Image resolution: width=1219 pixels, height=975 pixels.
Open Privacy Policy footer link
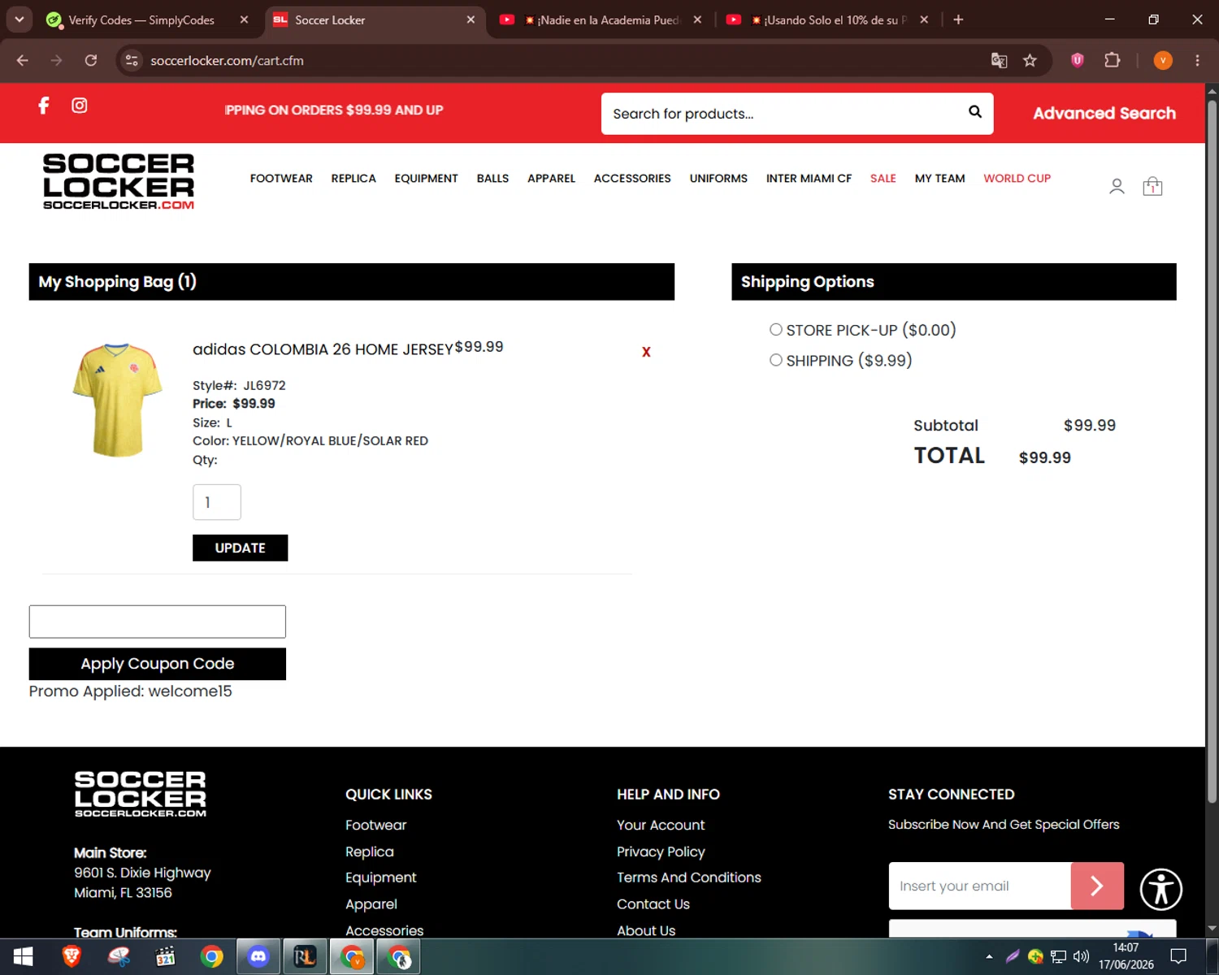point(661,851)
